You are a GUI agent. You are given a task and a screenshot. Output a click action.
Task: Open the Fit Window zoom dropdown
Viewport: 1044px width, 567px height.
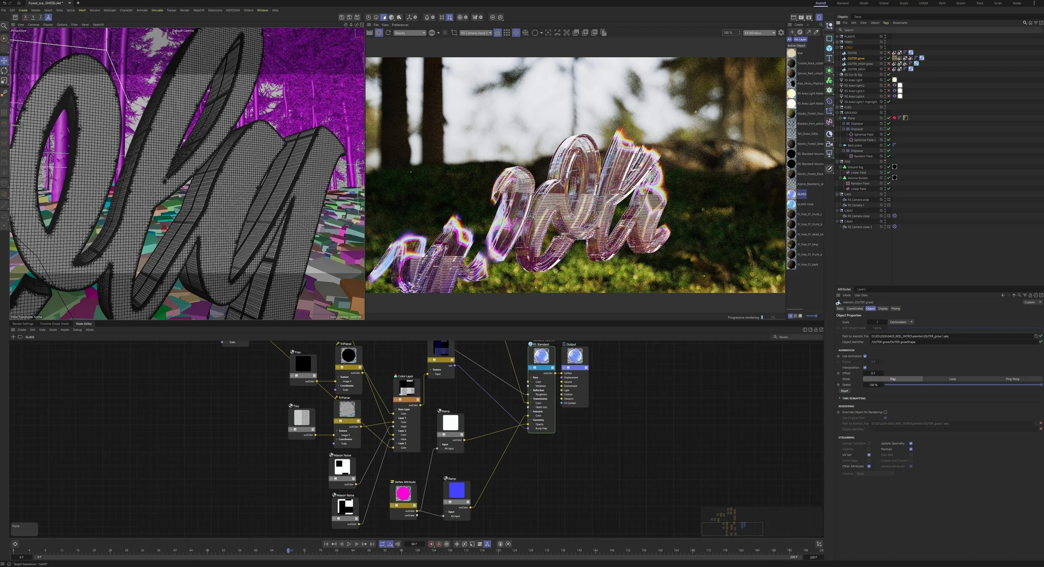(759, 33)
